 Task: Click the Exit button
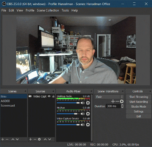(x=138, y=116)
